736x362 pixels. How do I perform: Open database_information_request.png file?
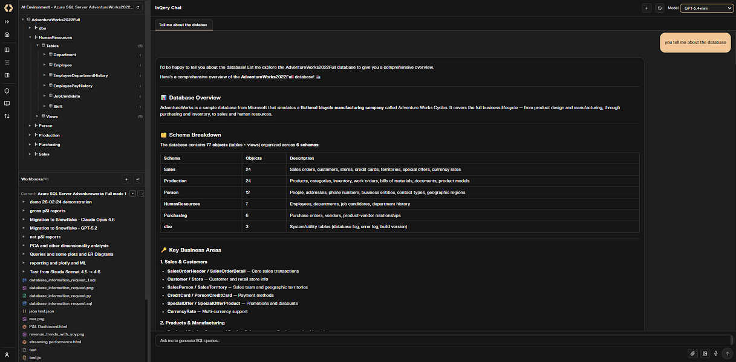coord(62,288)
